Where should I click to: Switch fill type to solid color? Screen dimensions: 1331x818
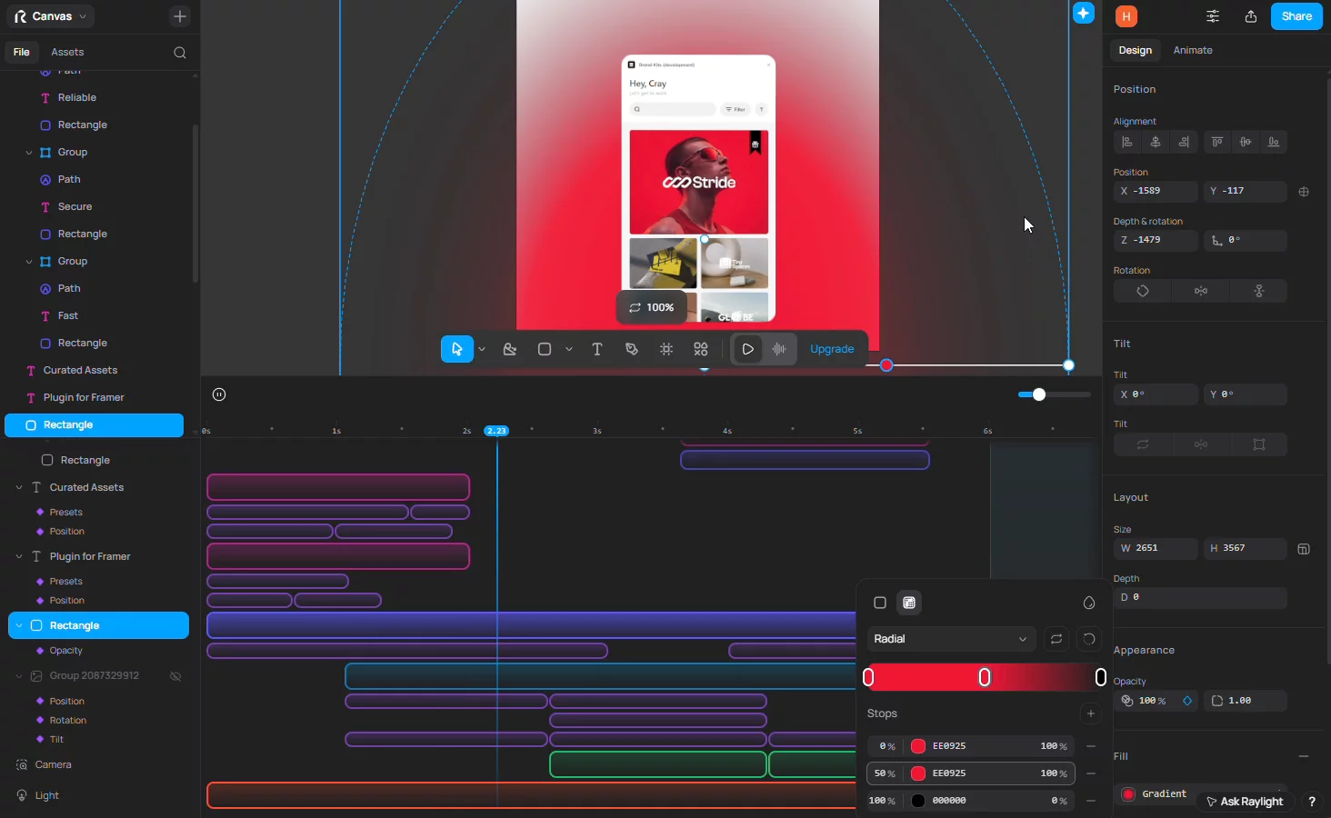[x=880, y=603]
